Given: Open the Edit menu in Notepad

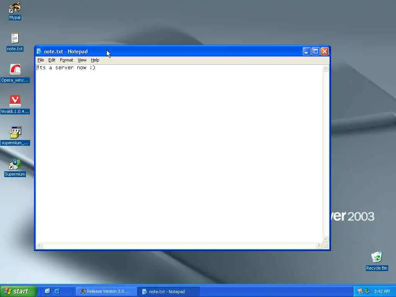Looking at the screenshot, I should tap(52, 60).
